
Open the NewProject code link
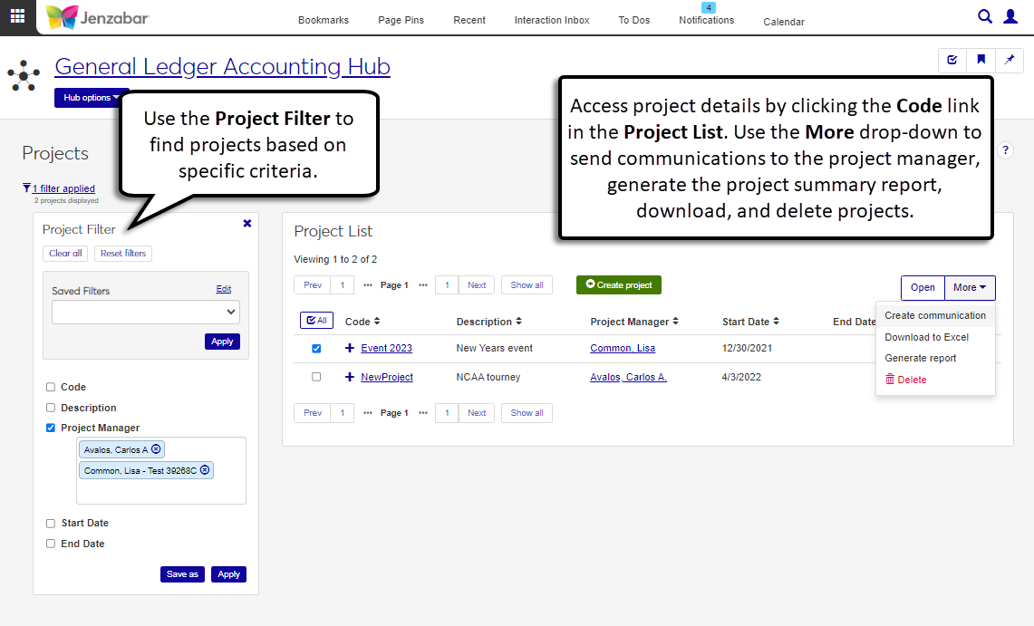(387, 377)
